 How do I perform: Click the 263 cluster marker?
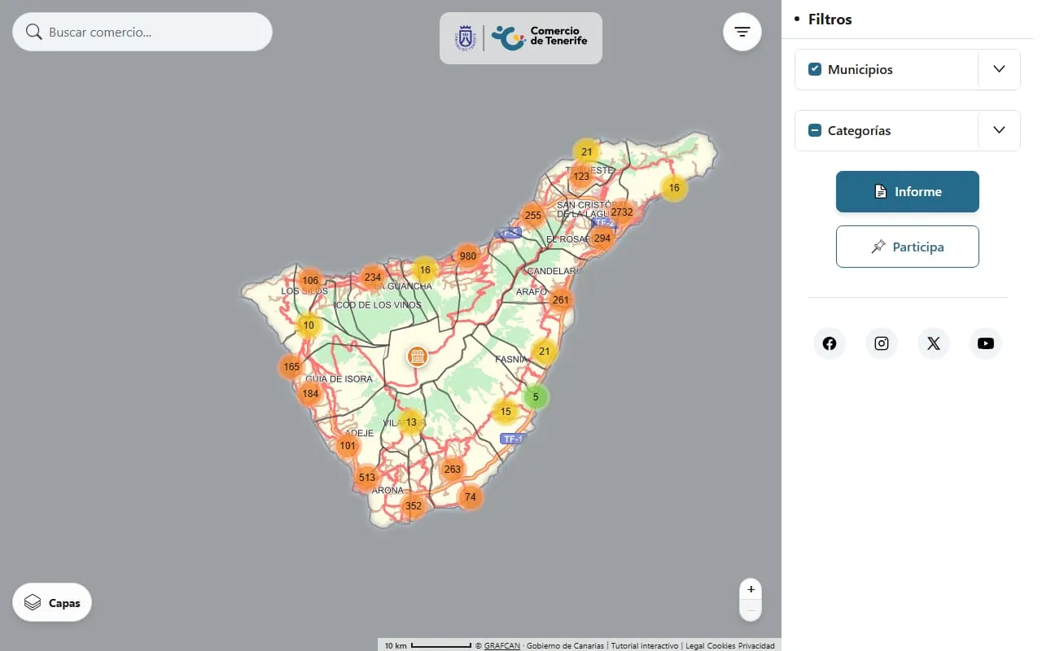[x=453, y=469]
